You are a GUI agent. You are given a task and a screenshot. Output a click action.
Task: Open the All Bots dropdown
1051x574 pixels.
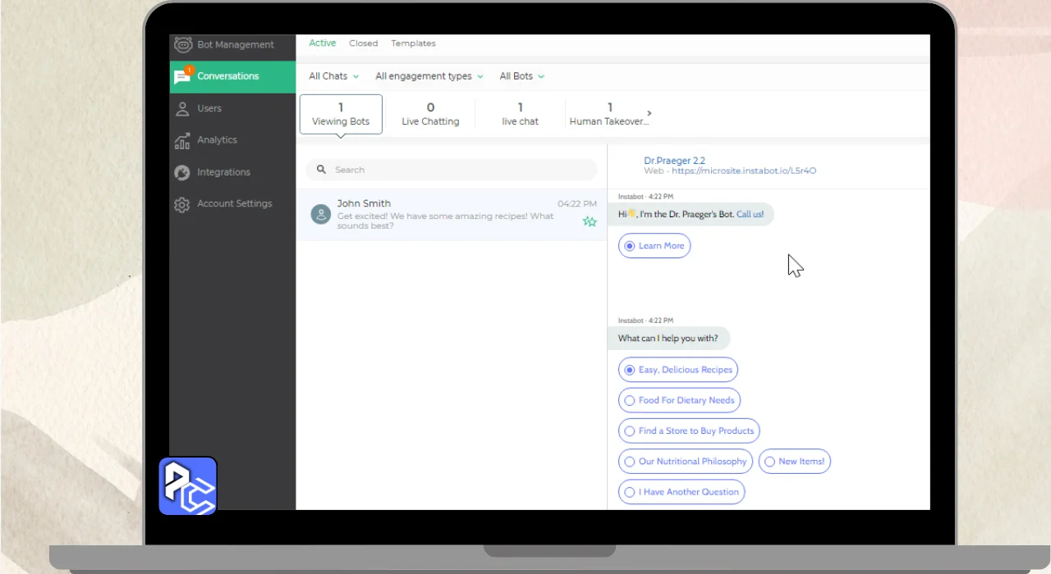coord(522,76)
